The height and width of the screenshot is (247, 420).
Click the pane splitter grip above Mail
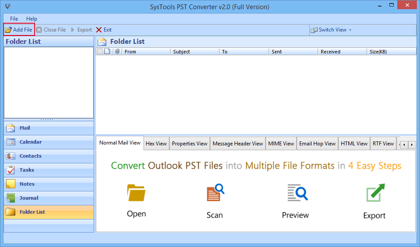47,120
